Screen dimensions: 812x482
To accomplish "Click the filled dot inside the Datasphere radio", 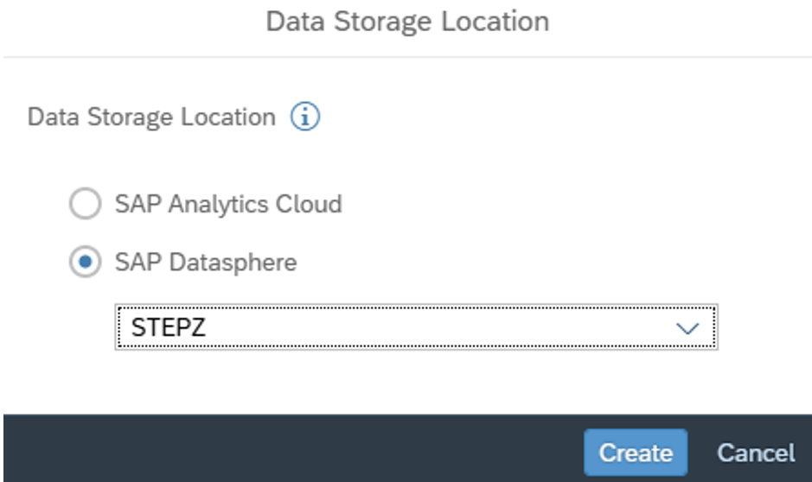I will pyautogui.click(x=85, y=262).
